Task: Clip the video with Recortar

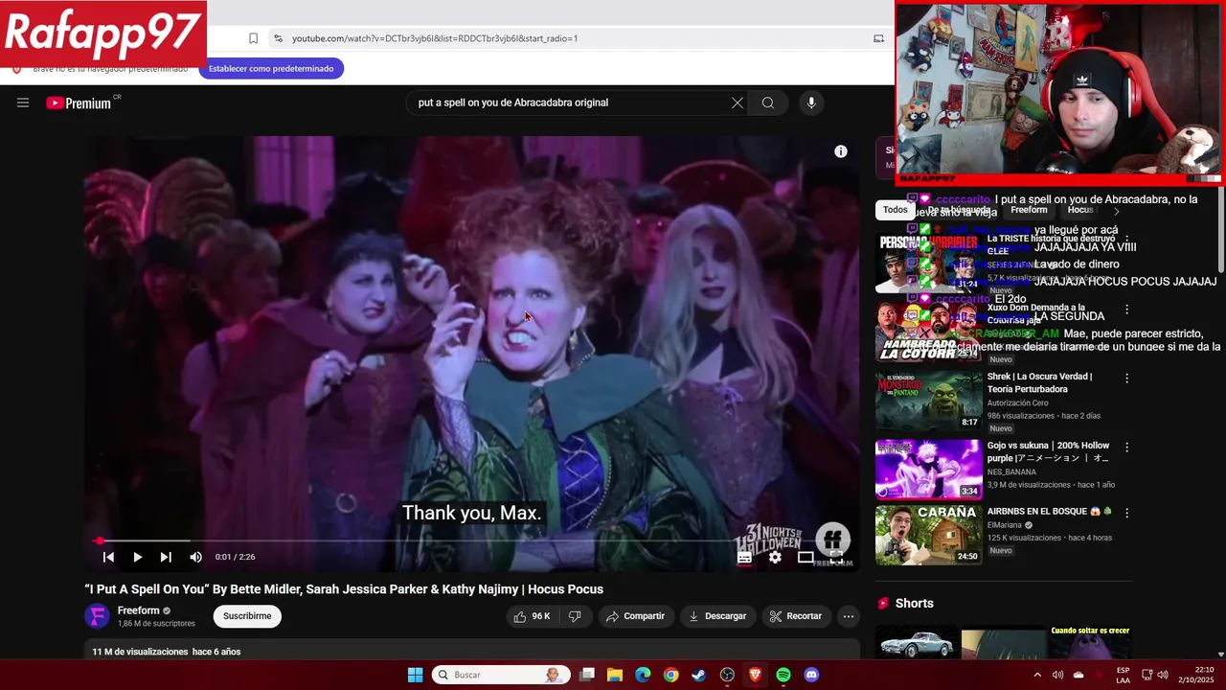Action: click(796, 616)
